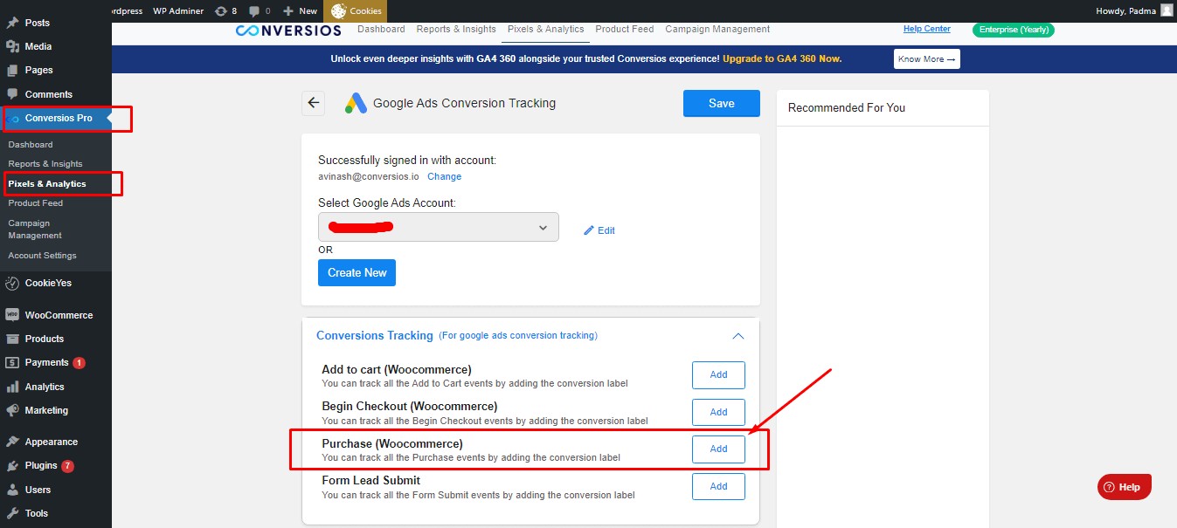Click the Marketing megaphone icon

click(12, 410)
